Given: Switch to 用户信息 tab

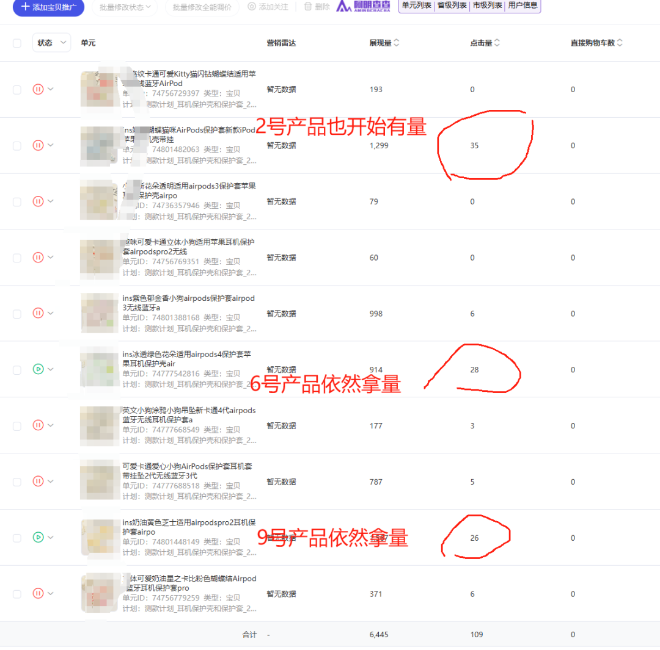Looking at the screenshot, I should point(522,5).
